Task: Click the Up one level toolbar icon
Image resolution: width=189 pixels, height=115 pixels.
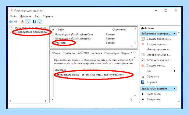Action: point(23,22)
